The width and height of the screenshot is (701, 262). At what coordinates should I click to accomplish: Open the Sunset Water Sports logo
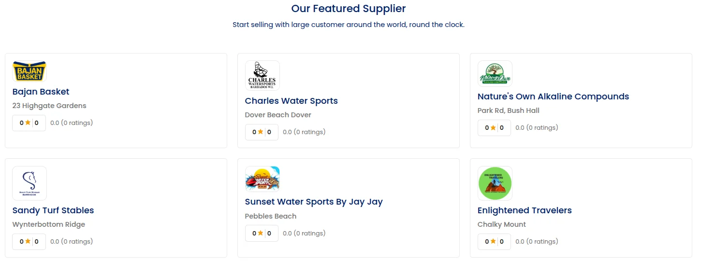click(x=263, y=179)
